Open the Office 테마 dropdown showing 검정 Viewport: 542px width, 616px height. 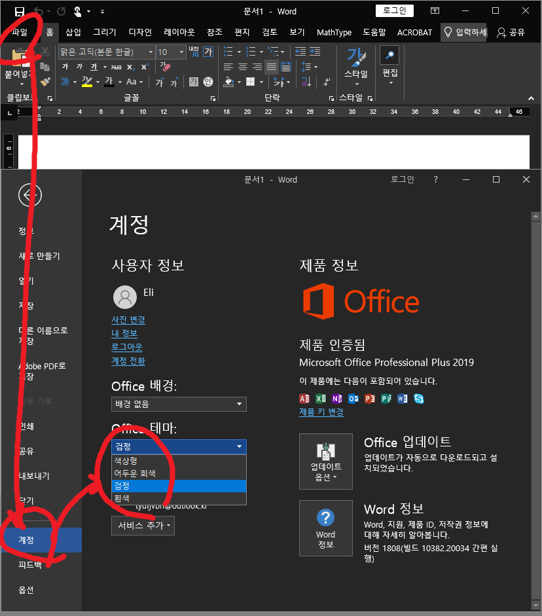pyautogui.click(x=179, y=446)
